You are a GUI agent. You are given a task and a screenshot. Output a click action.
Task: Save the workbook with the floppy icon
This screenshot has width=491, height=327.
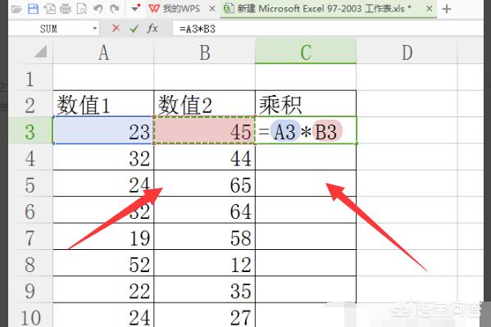(33, 9)
